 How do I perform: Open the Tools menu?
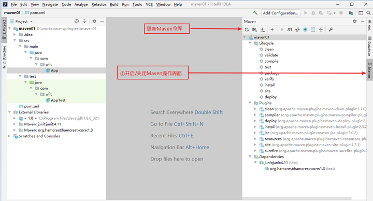pos(137,4)
